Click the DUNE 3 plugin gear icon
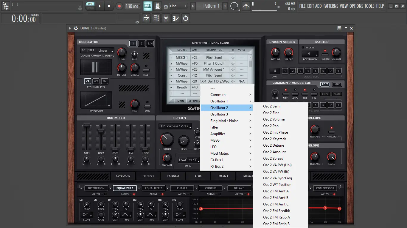407x228 pixels. 76,28
